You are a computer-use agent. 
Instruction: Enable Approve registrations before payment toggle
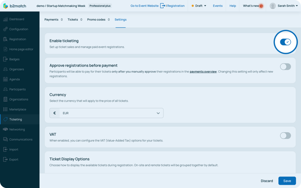point(285,67)
